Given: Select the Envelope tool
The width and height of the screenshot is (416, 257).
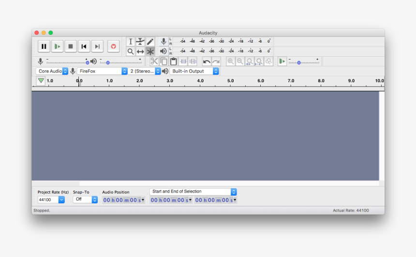Looking at the screenshot, I should [140, 42].
